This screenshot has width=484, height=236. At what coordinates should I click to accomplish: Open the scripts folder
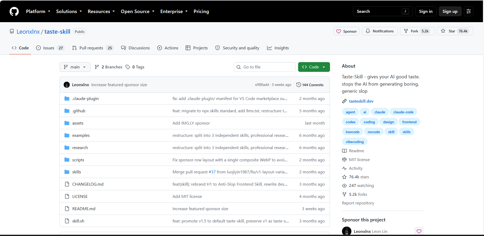78,160
